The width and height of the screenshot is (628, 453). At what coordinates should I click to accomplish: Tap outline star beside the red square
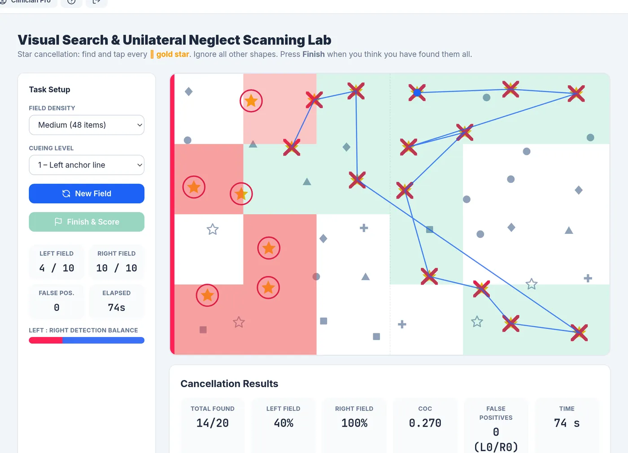point(239,322)
